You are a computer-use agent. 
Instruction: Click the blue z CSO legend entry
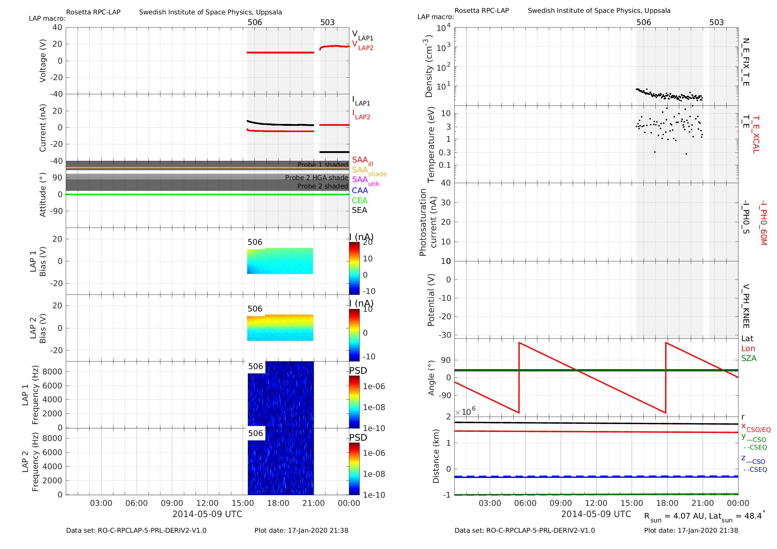tap(754, 460)
